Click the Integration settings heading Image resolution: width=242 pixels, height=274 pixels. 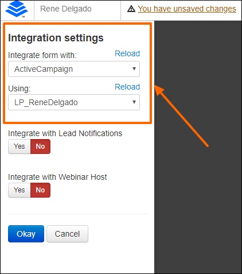tap(56, 38)
